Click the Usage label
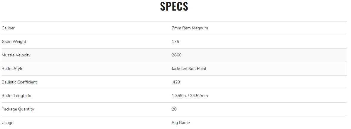The height and width of the screenshot is (129, 351). [x=7, y=123]
